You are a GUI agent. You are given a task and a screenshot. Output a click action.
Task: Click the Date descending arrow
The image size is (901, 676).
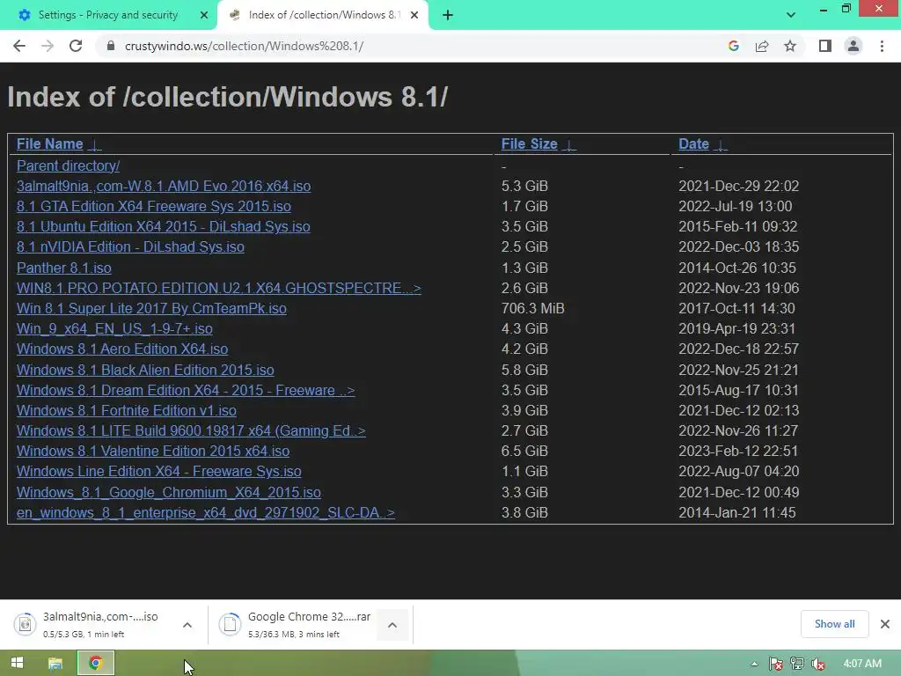(721, 144)
